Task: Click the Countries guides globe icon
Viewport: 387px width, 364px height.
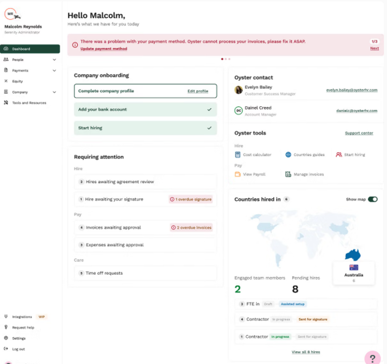Action: (x=288, y=155)
